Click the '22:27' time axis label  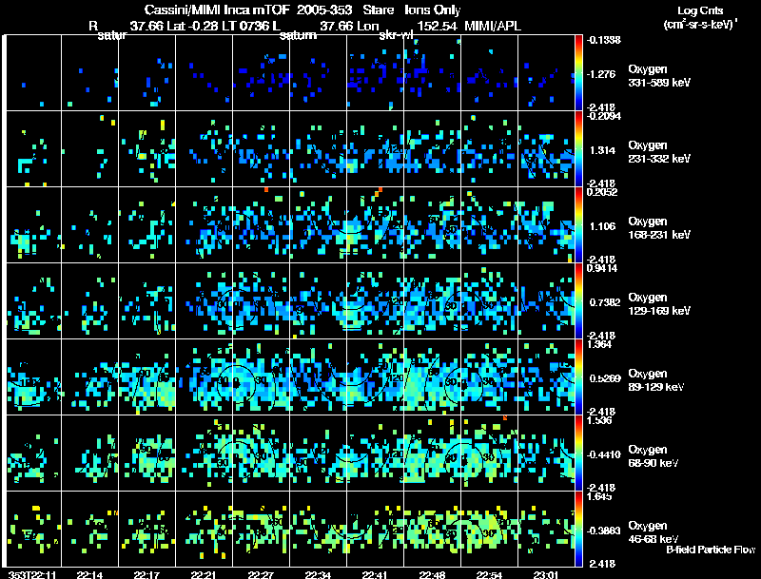261,575
